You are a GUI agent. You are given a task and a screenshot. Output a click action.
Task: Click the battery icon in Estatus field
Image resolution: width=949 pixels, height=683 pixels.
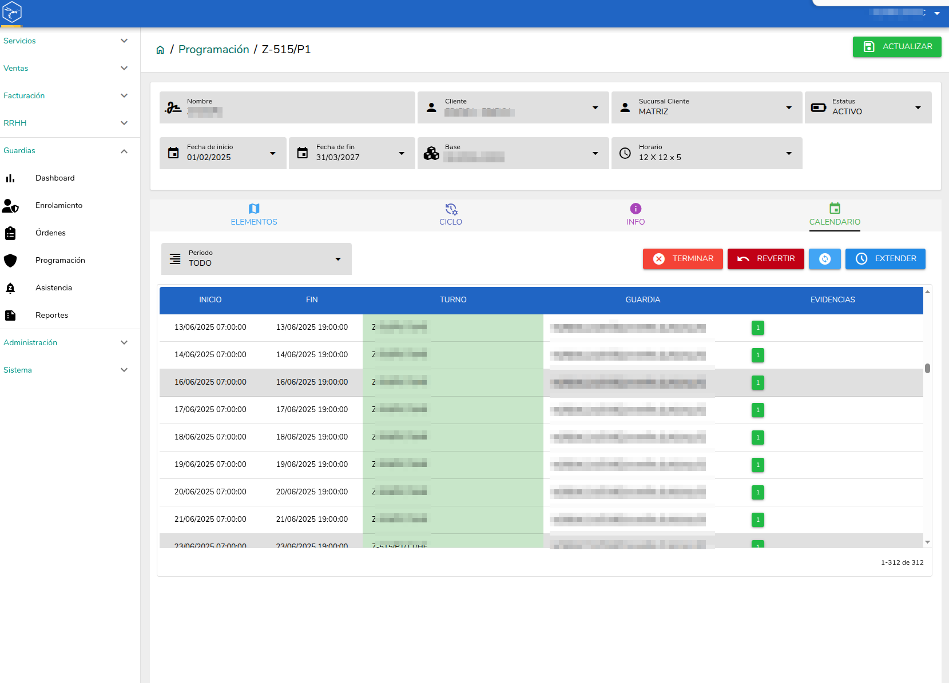tap(819, 107)
